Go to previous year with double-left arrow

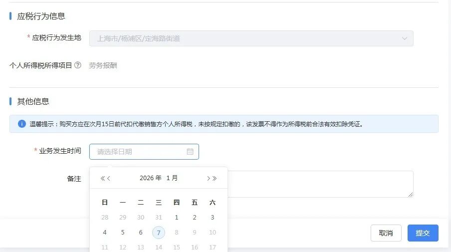[103, 178]
